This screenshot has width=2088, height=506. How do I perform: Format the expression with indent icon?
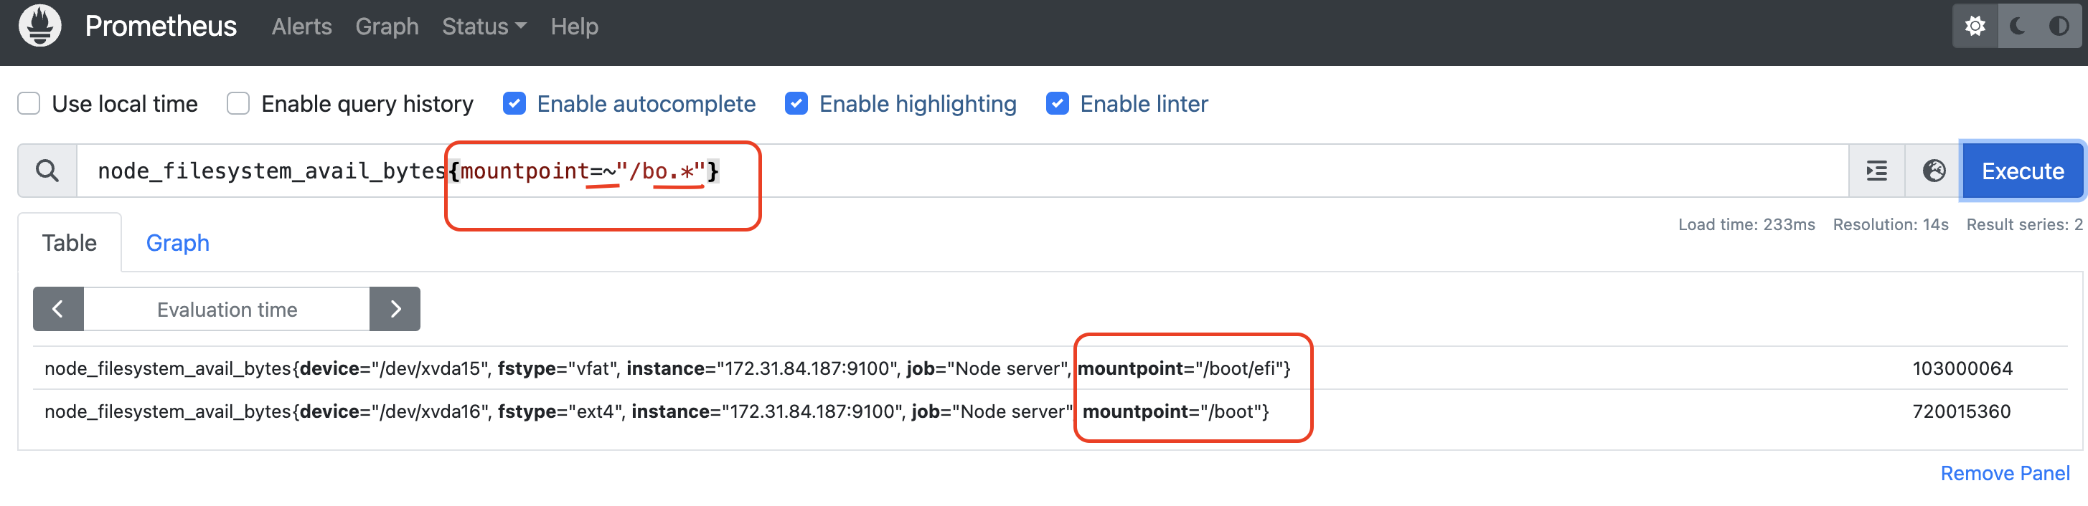(1876, 171)
